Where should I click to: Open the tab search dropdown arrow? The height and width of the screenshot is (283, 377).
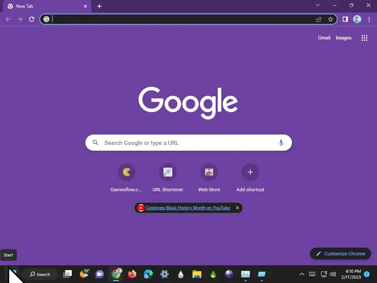click(318, 5)
